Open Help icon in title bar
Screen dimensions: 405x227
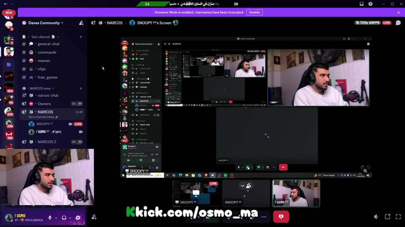click(371, 4)
